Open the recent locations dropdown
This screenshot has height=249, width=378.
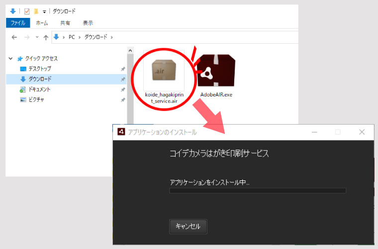36,37
